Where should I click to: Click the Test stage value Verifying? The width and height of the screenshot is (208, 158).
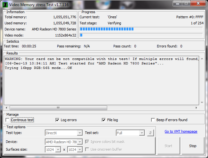[x=114, y=23]
